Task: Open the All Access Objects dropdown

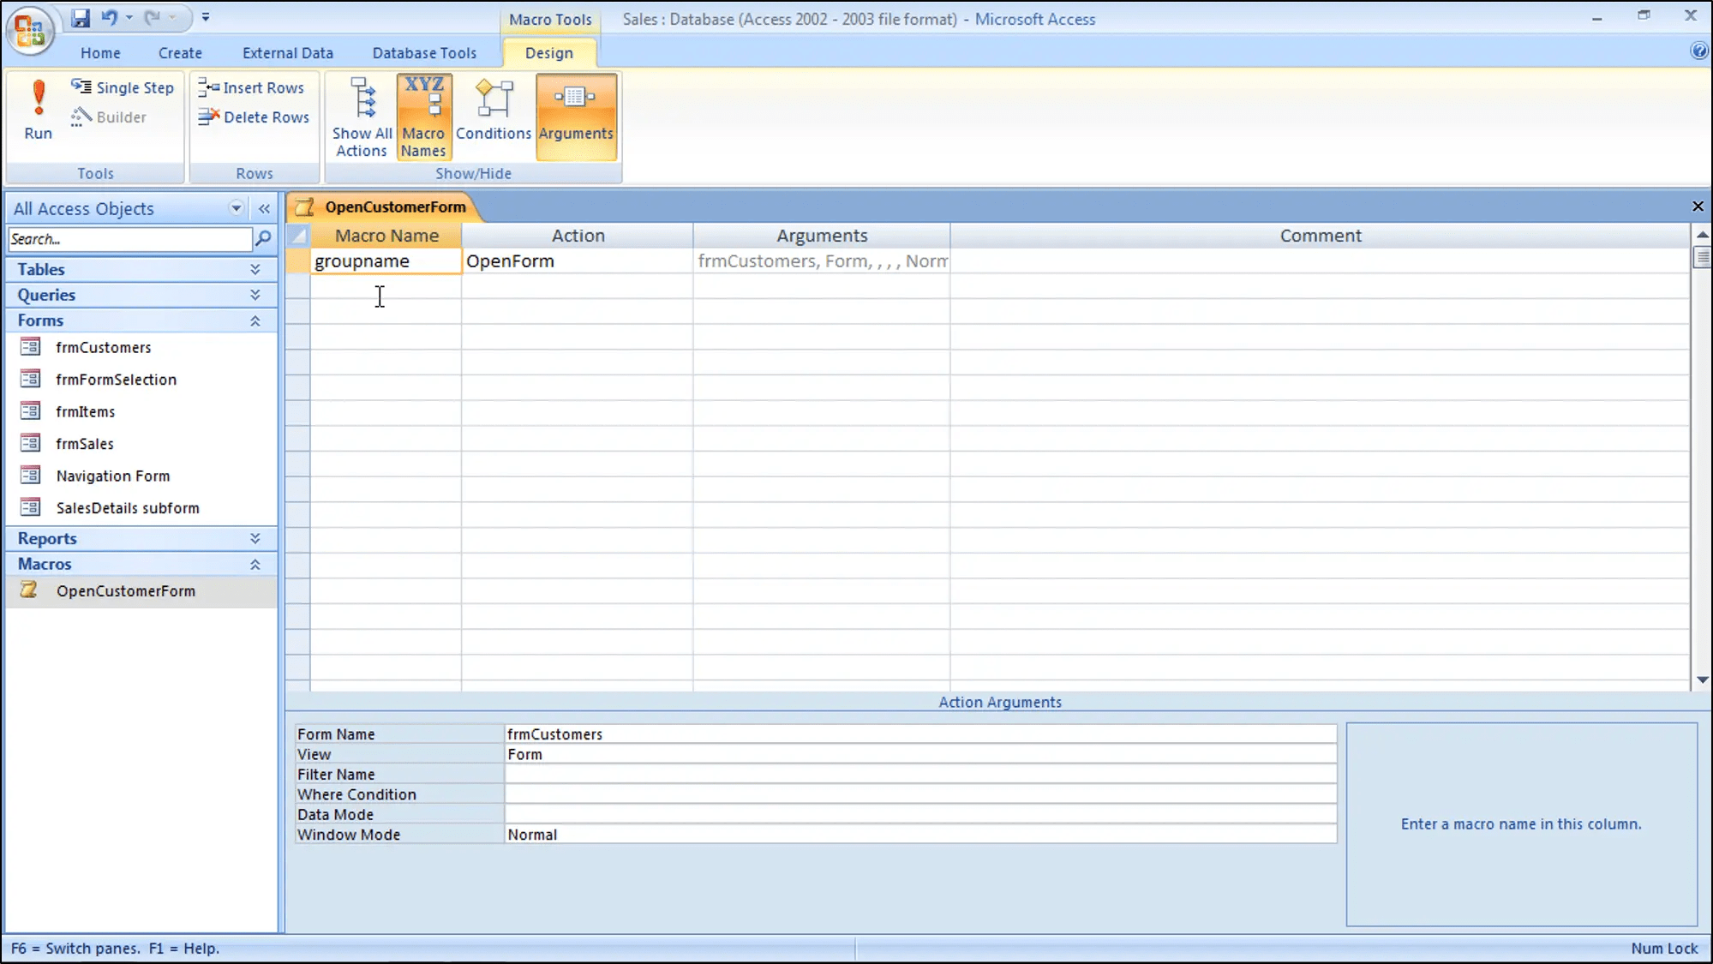Action: [236, 207]
